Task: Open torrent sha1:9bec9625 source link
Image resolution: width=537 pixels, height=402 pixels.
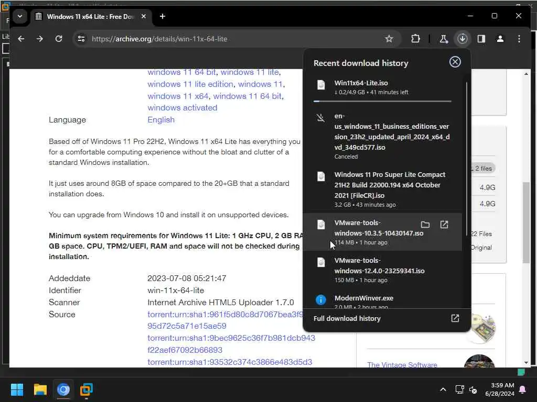Action: [231, 343]
